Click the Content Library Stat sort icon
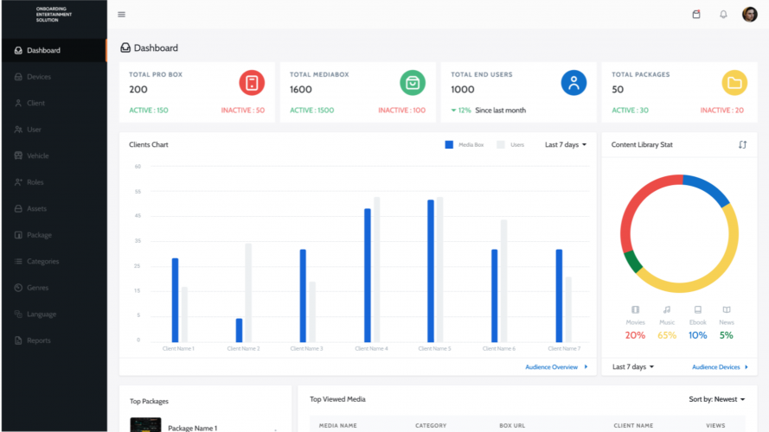Image resolution: width=769 pixels, height=432 pixels. 742,144
